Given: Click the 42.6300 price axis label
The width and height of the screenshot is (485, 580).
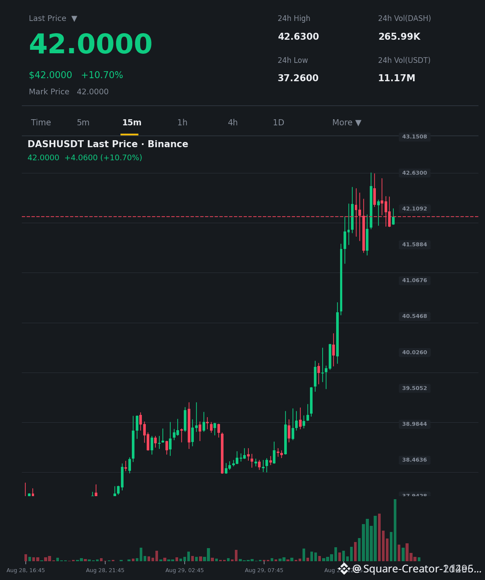Looking at the screenshot, I should point(415,173).
